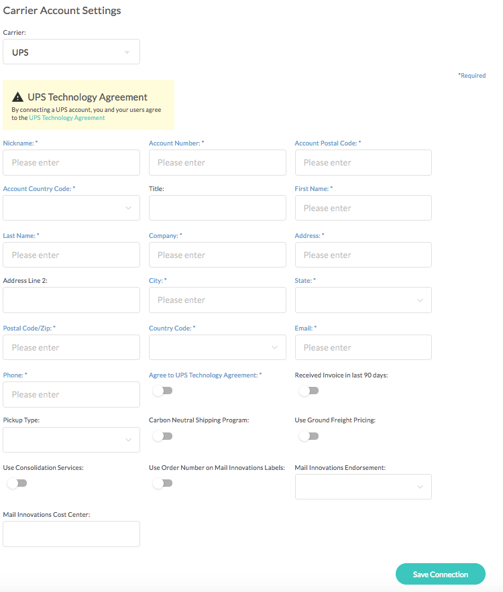Toggle Use Order Number on Mail Innovations Labels
503x592 pixels.
(x=163, y=483)
